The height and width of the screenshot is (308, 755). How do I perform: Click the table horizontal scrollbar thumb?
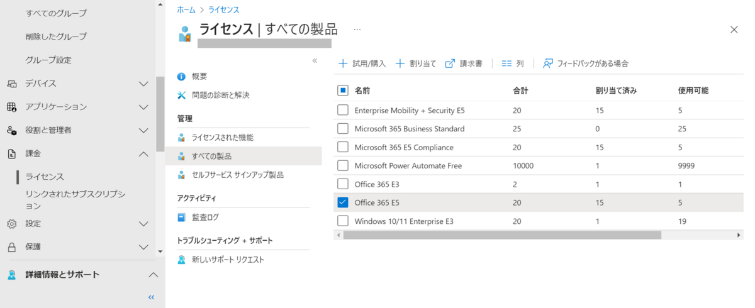click(x=502, y=235)
